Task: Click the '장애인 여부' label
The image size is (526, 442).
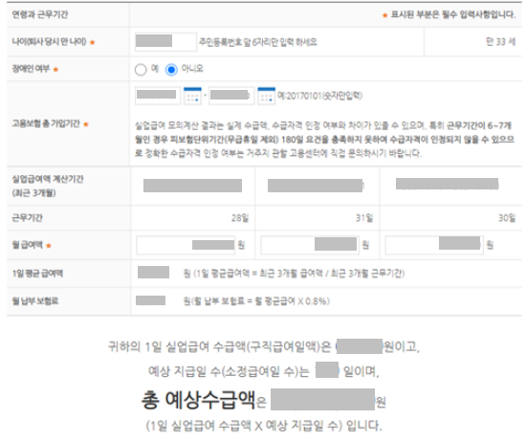Action: (31, 69)
